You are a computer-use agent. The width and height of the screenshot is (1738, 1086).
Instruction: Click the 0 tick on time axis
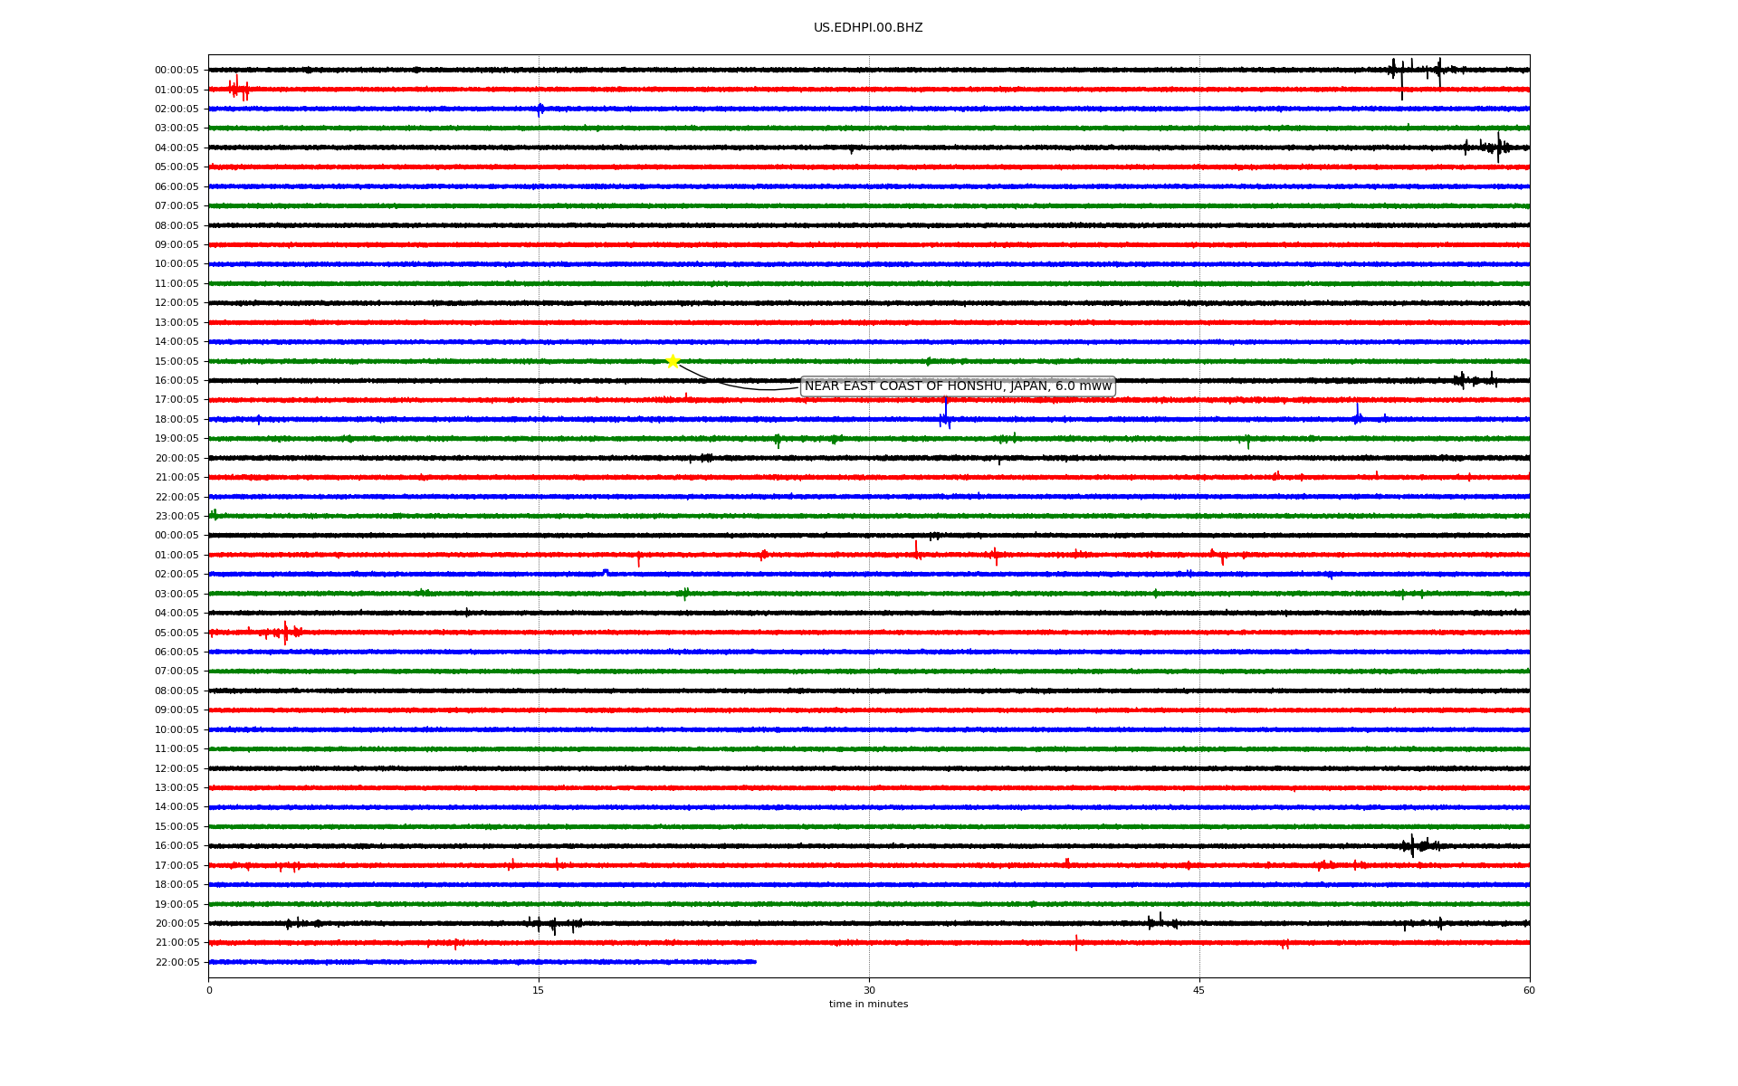point(209,990)
